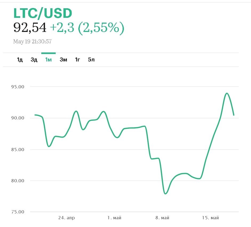Click the 1. май date label
Image resolution: width=251 pixels, height=227 pixels.
point(114,218)
